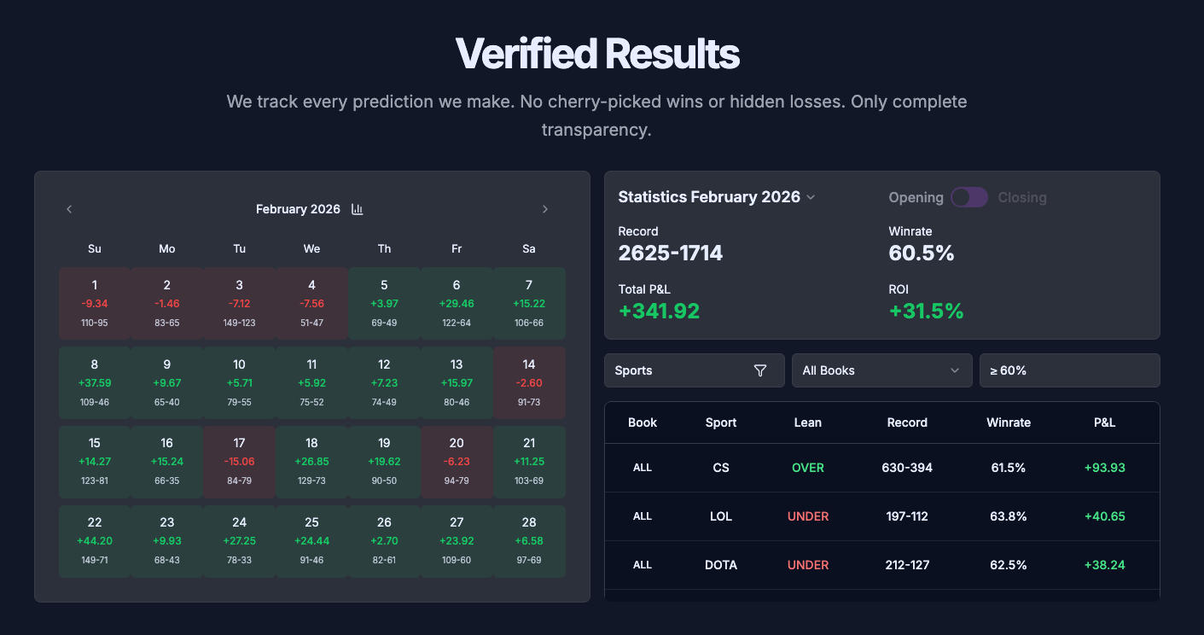Click the Sports filter funnel icon
1204x635 pixels.
click(x=759, y=370)
